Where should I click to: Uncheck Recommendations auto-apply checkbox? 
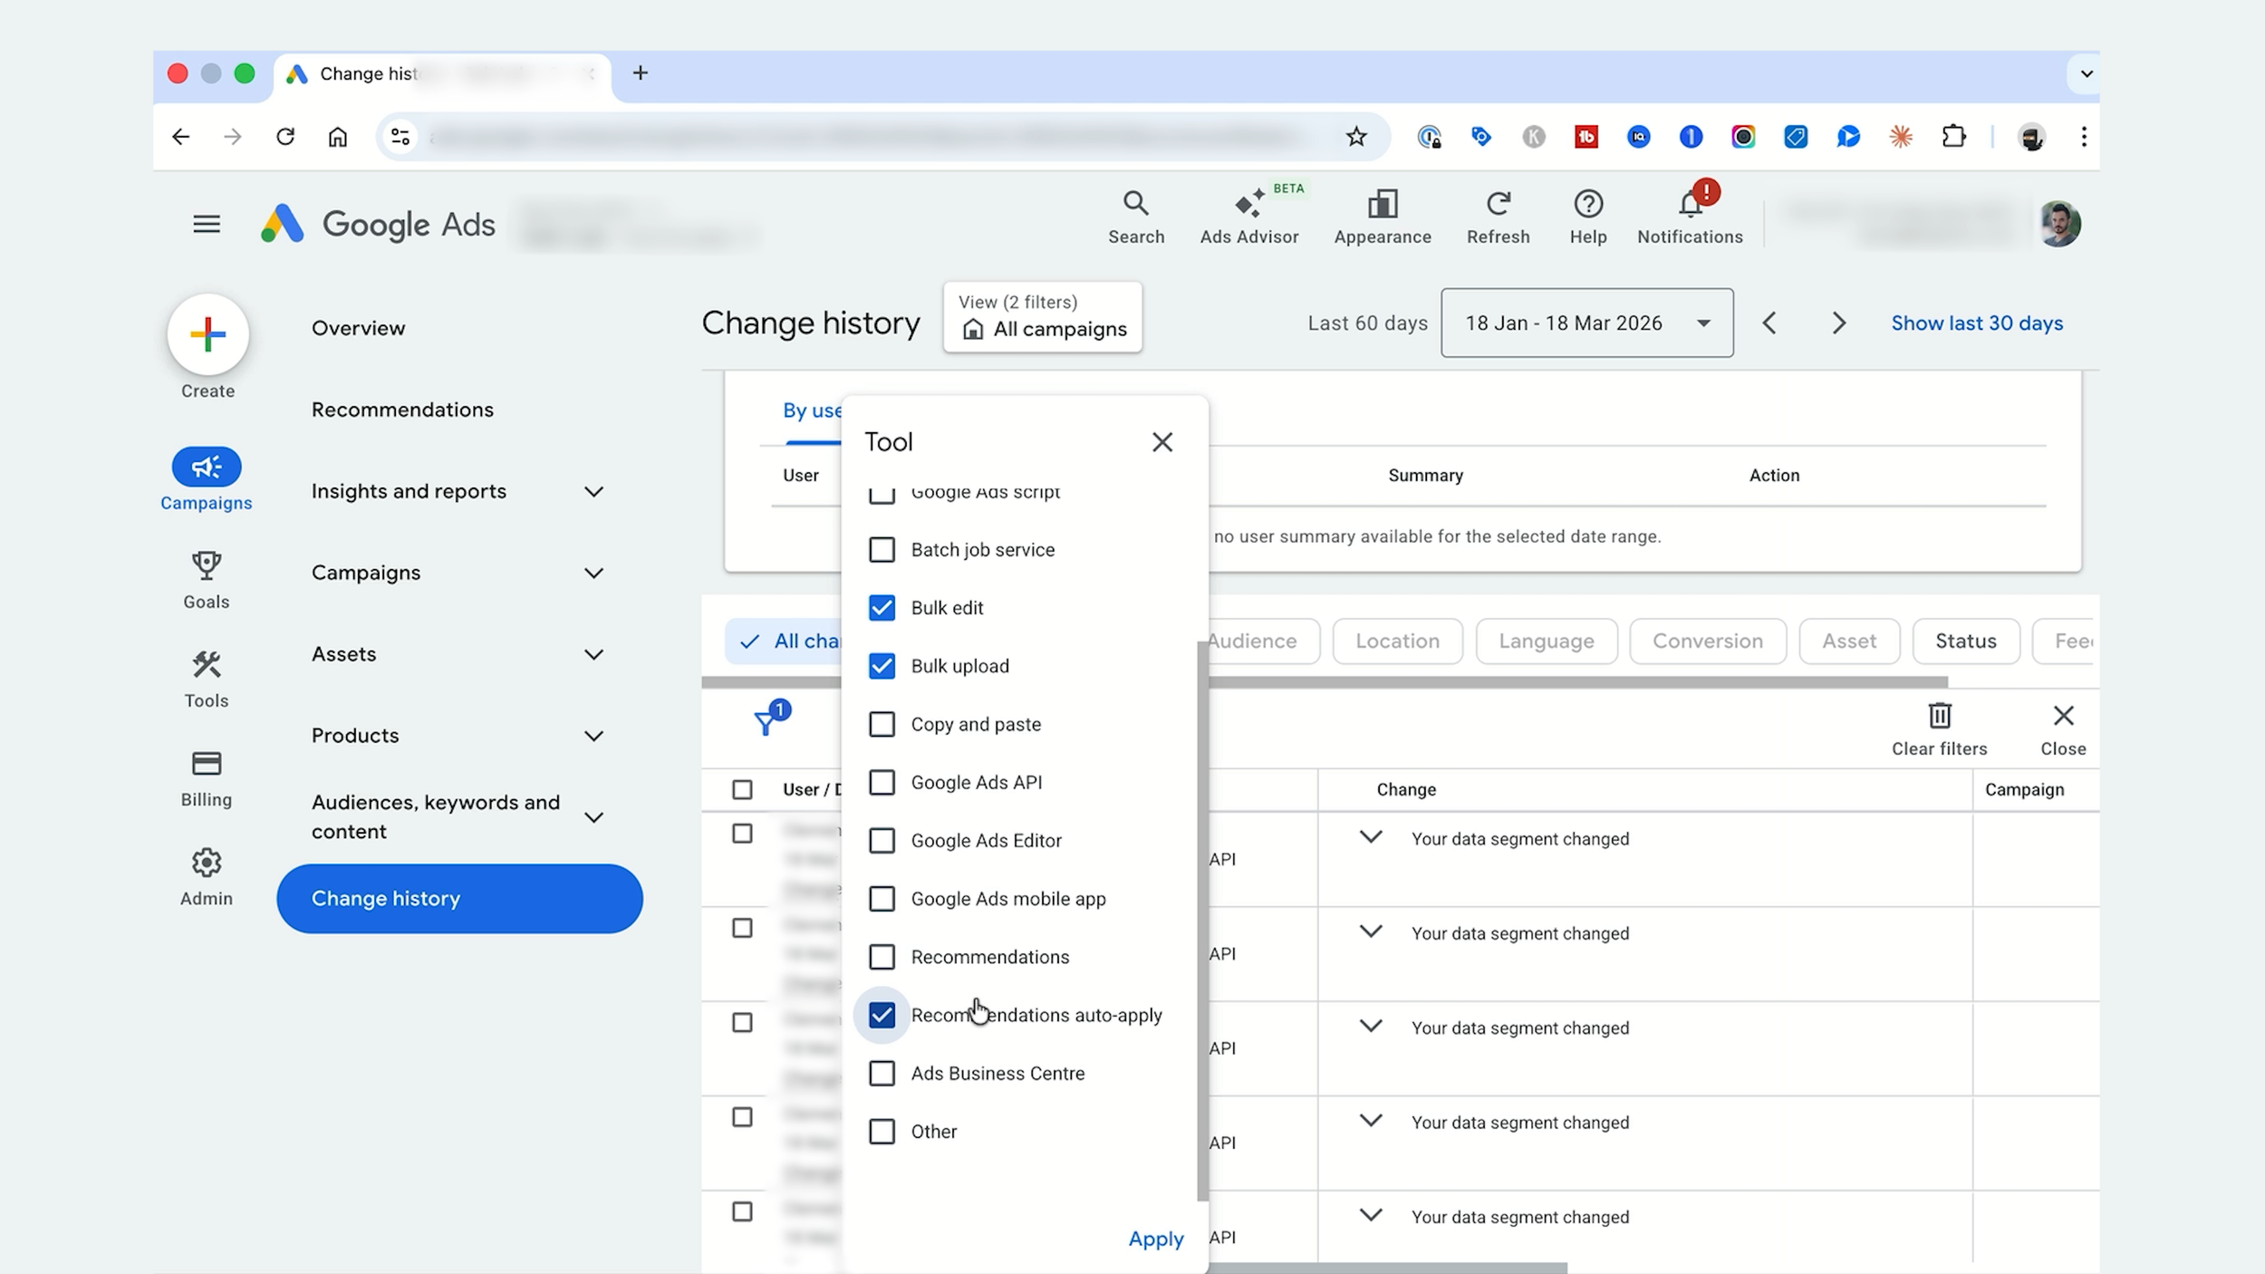click(x=882, y=1015)
